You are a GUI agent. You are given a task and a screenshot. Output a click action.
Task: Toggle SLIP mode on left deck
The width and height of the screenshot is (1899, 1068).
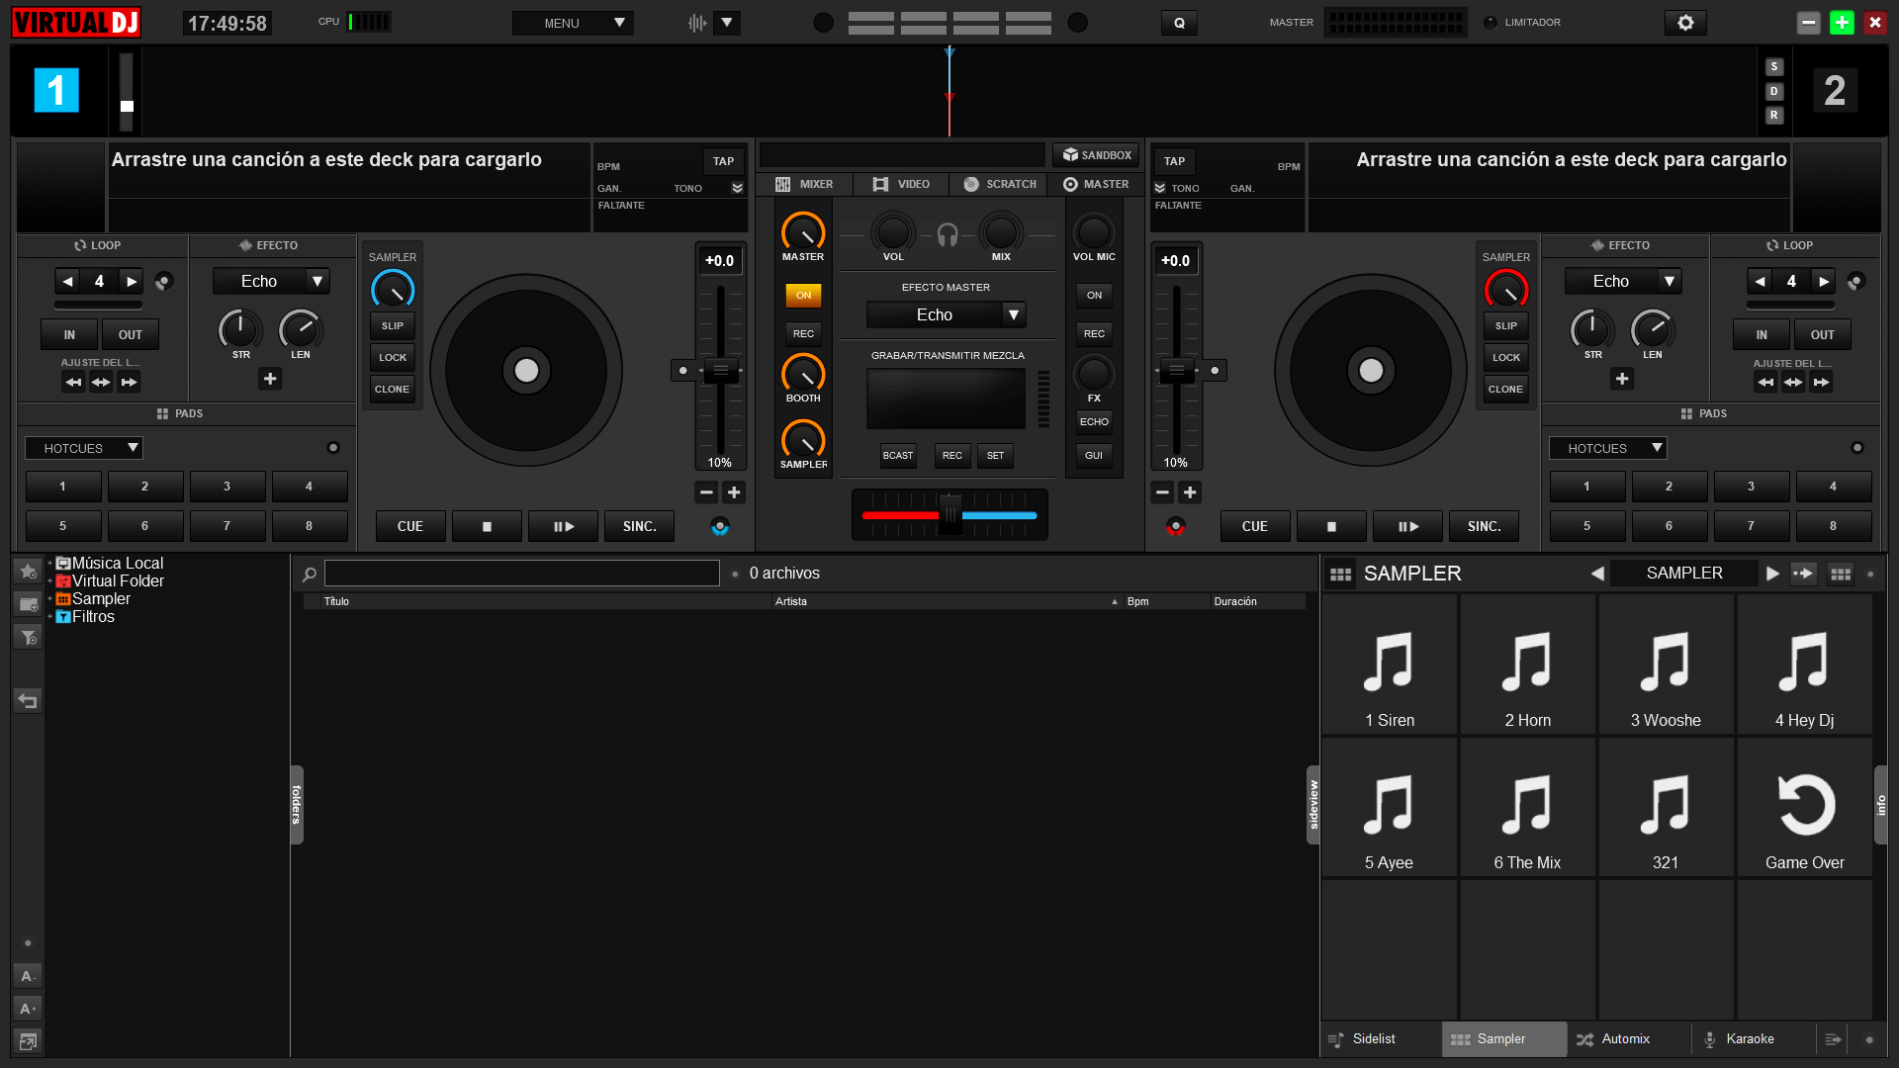coord(393,326)
